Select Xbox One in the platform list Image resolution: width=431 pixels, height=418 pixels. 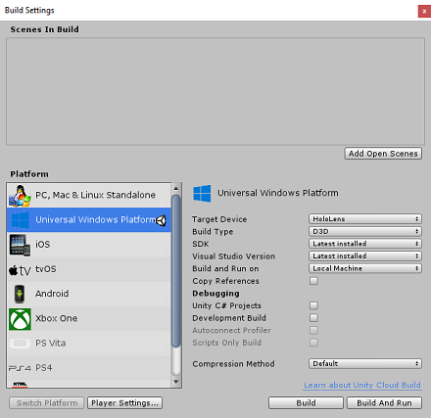(89, 319)
